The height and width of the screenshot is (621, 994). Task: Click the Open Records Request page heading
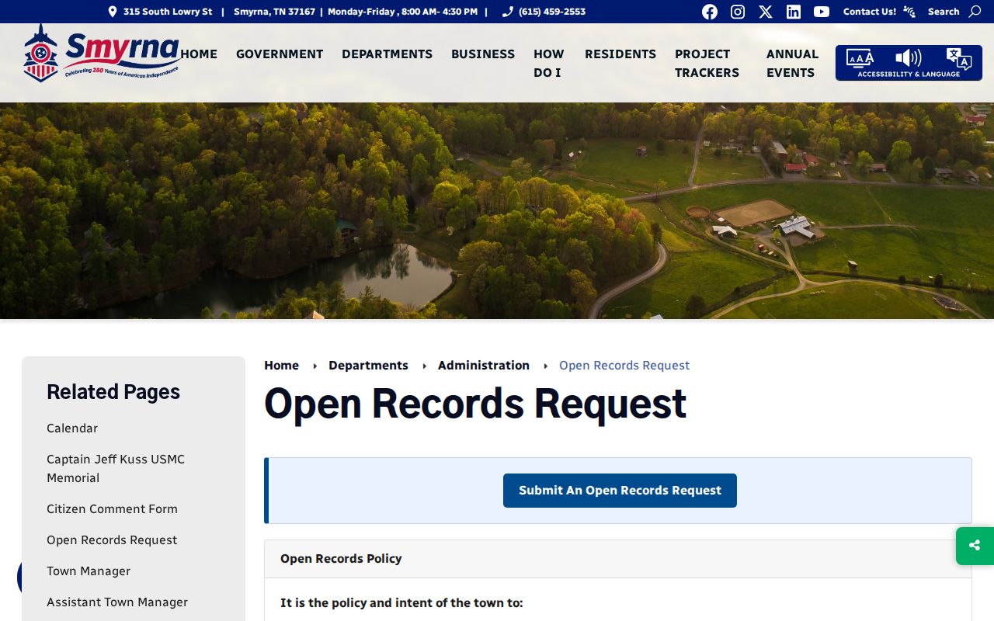click(x=475, y=404)
